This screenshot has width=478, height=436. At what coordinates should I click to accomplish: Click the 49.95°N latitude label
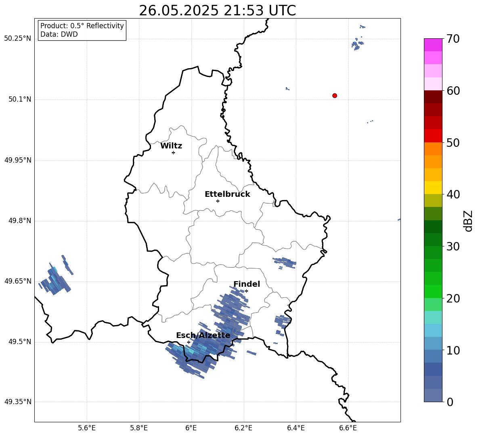coord(18,160)
